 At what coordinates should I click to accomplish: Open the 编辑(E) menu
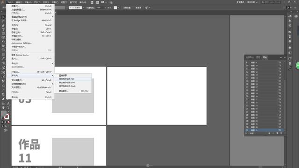[19, 2]
